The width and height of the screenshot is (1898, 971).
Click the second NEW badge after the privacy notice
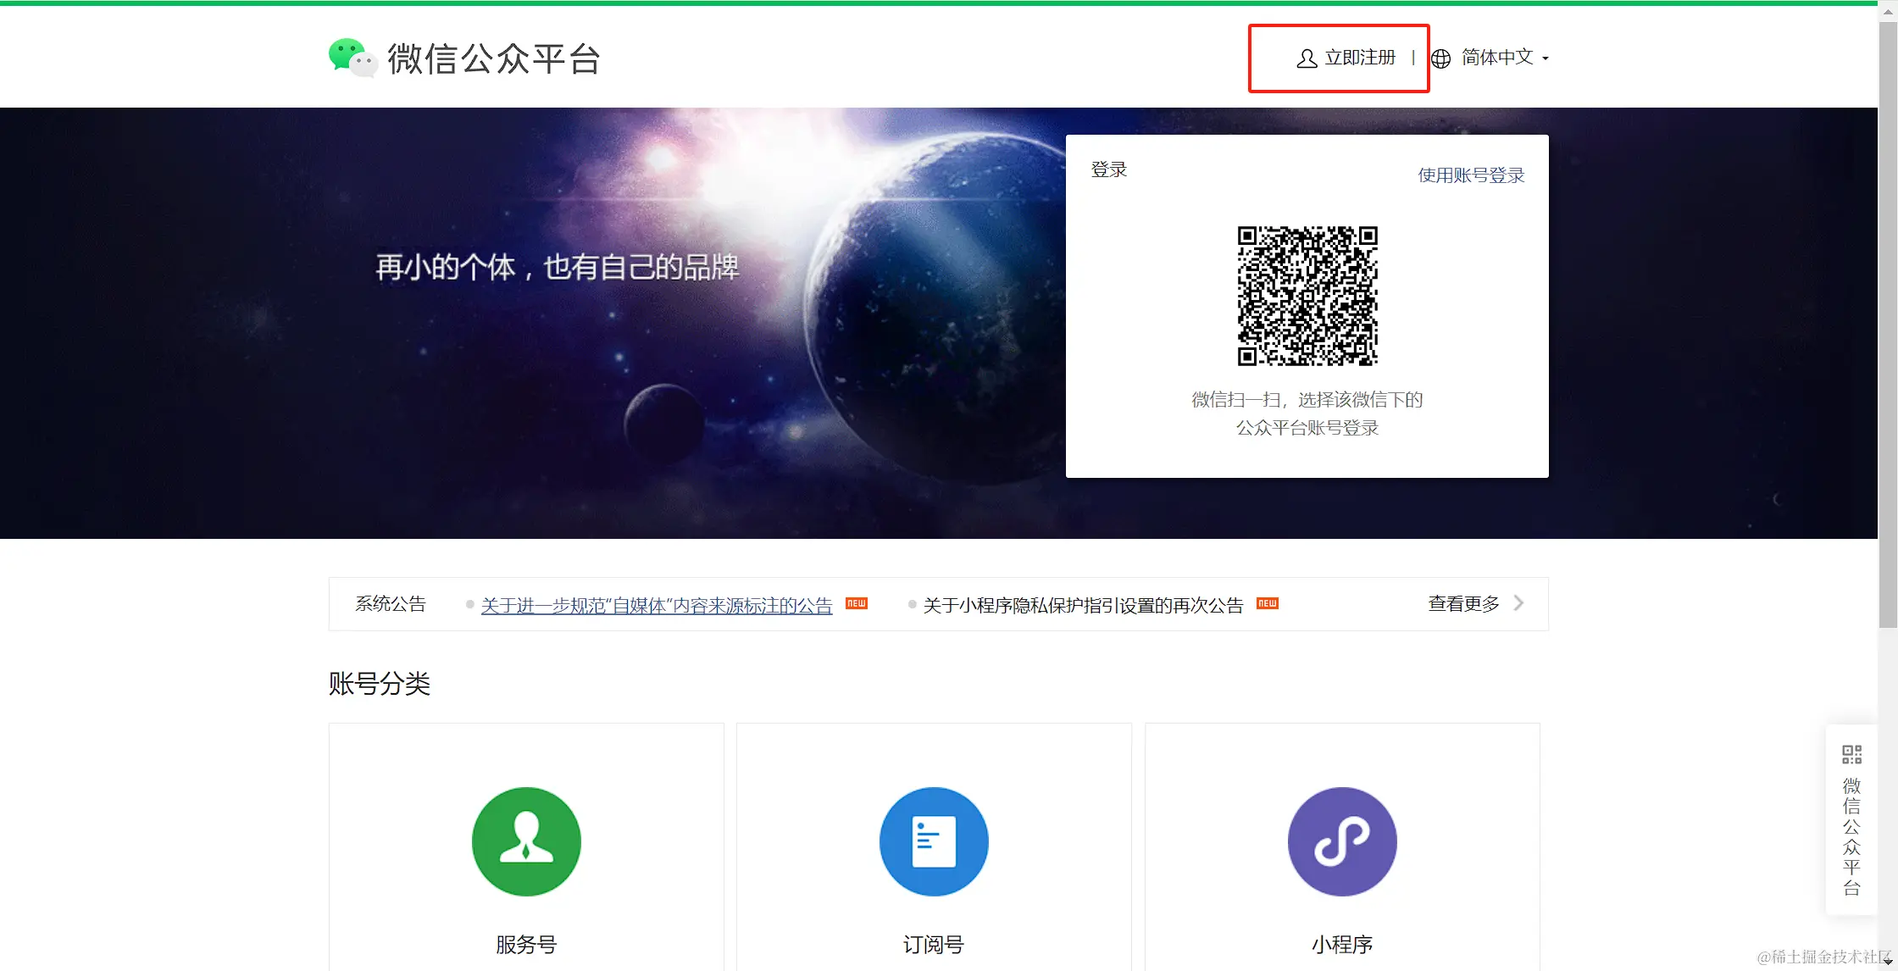click(x=1267, y=604)
